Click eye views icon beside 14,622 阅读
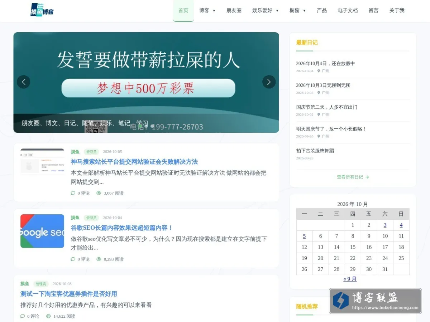430x322 pixels. [x=48, y=316]
